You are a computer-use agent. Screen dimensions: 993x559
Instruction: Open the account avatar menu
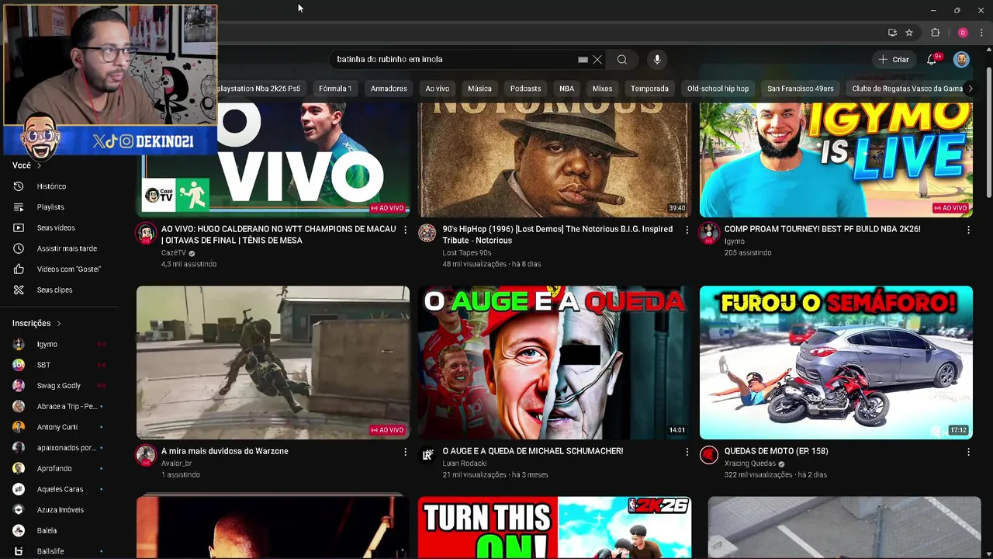[x=961, y=60]
